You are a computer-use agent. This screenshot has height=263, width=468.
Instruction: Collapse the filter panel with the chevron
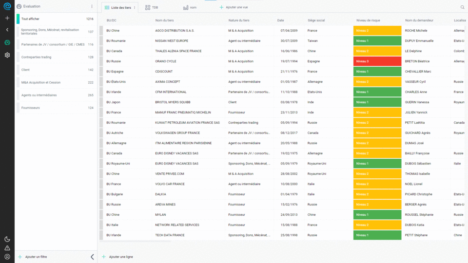(92, 257)
